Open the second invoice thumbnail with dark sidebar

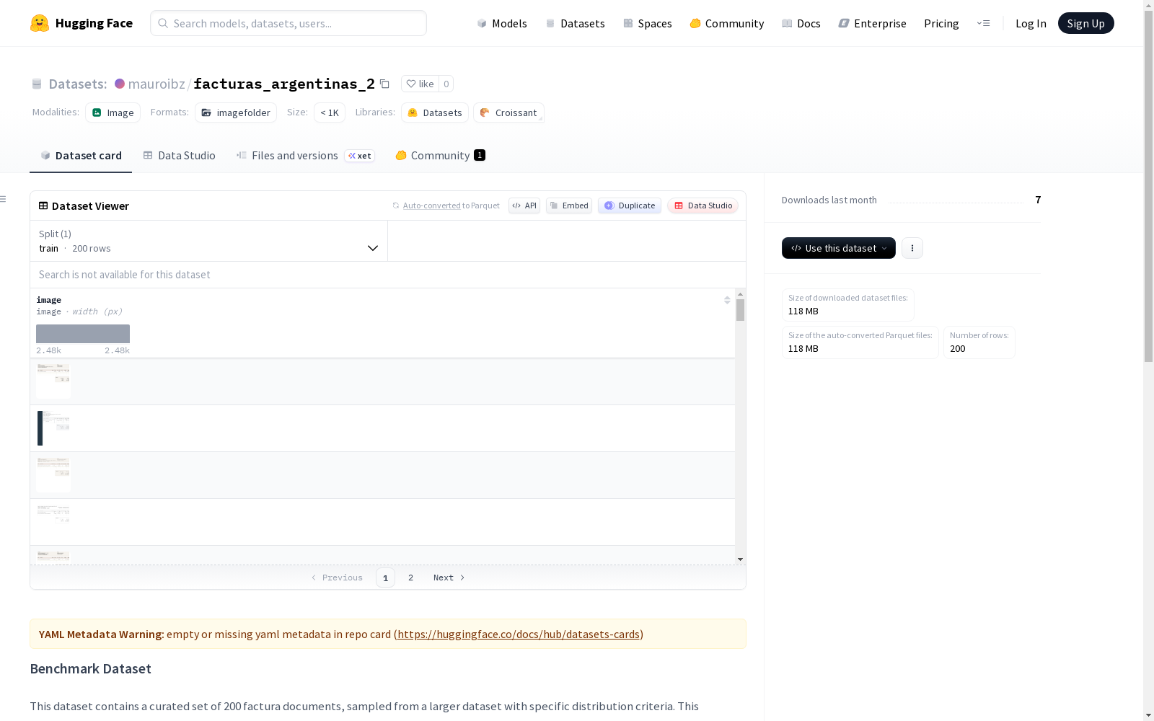53,428
